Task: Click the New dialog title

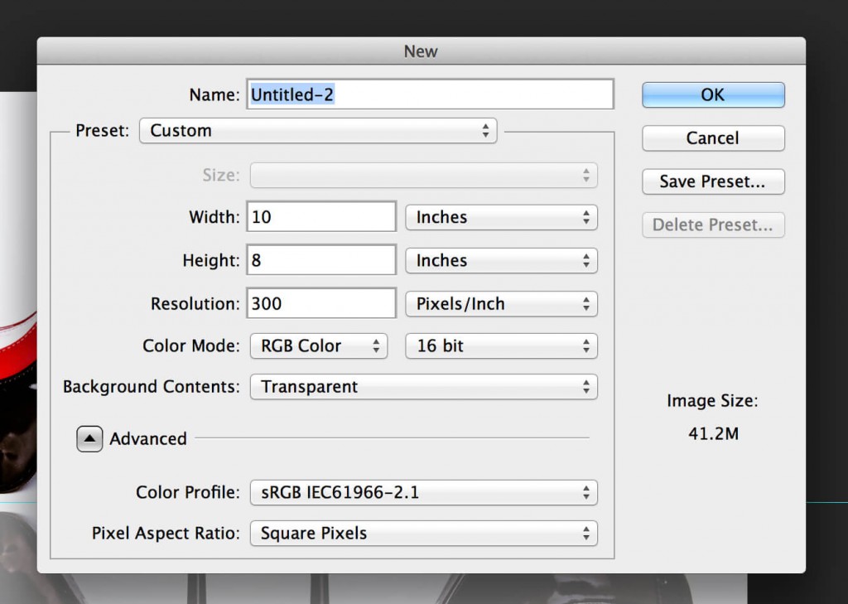Action: click(421, 51)
